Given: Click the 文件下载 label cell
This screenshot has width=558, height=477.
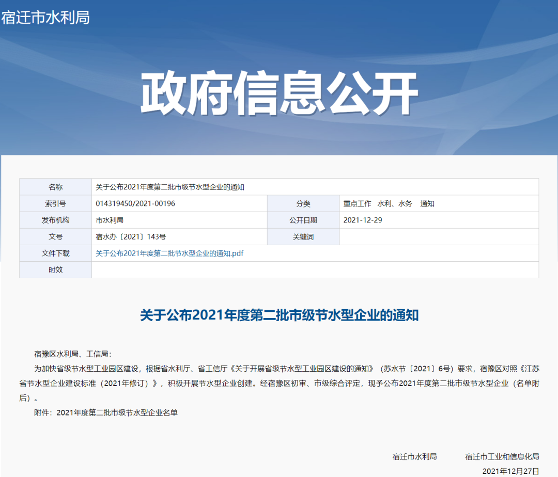Looking at the screenshot, I should pos(55,253).
